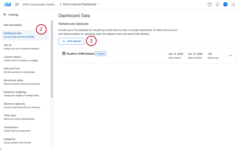Open the user account avatar
This screenshot has width=239, height=150.
[225, 4]
